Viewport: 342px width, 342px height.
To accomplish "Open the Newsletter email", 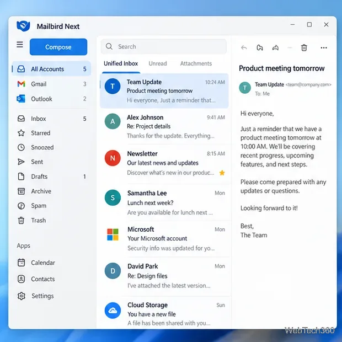I will (164, 163).
